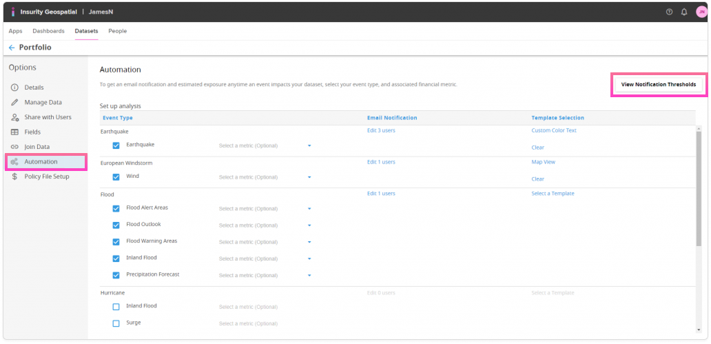The image size is (711, 344).
Task: Click the help question mark icon
Action: pos(669,12)
